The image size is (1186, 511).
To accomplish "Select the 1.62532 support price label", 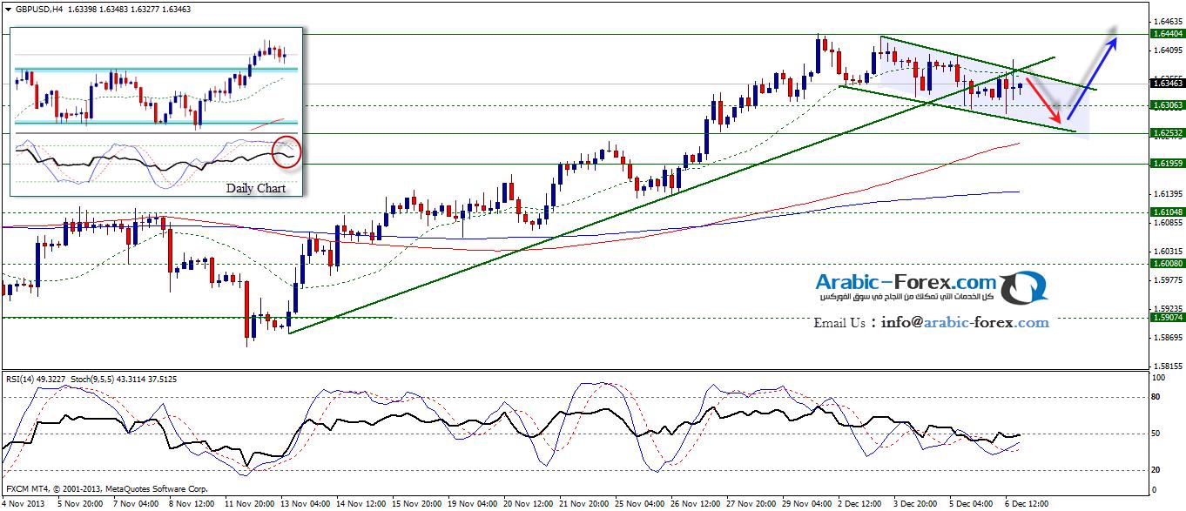I will [1166, 133].
